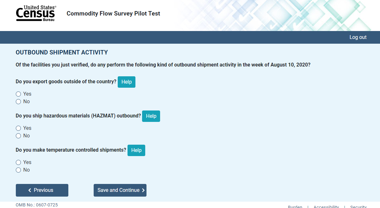Viewport: 380px width, 208px height.
Task: Log out of the survey
Action: pyautogui.click(x=358, y=37)
